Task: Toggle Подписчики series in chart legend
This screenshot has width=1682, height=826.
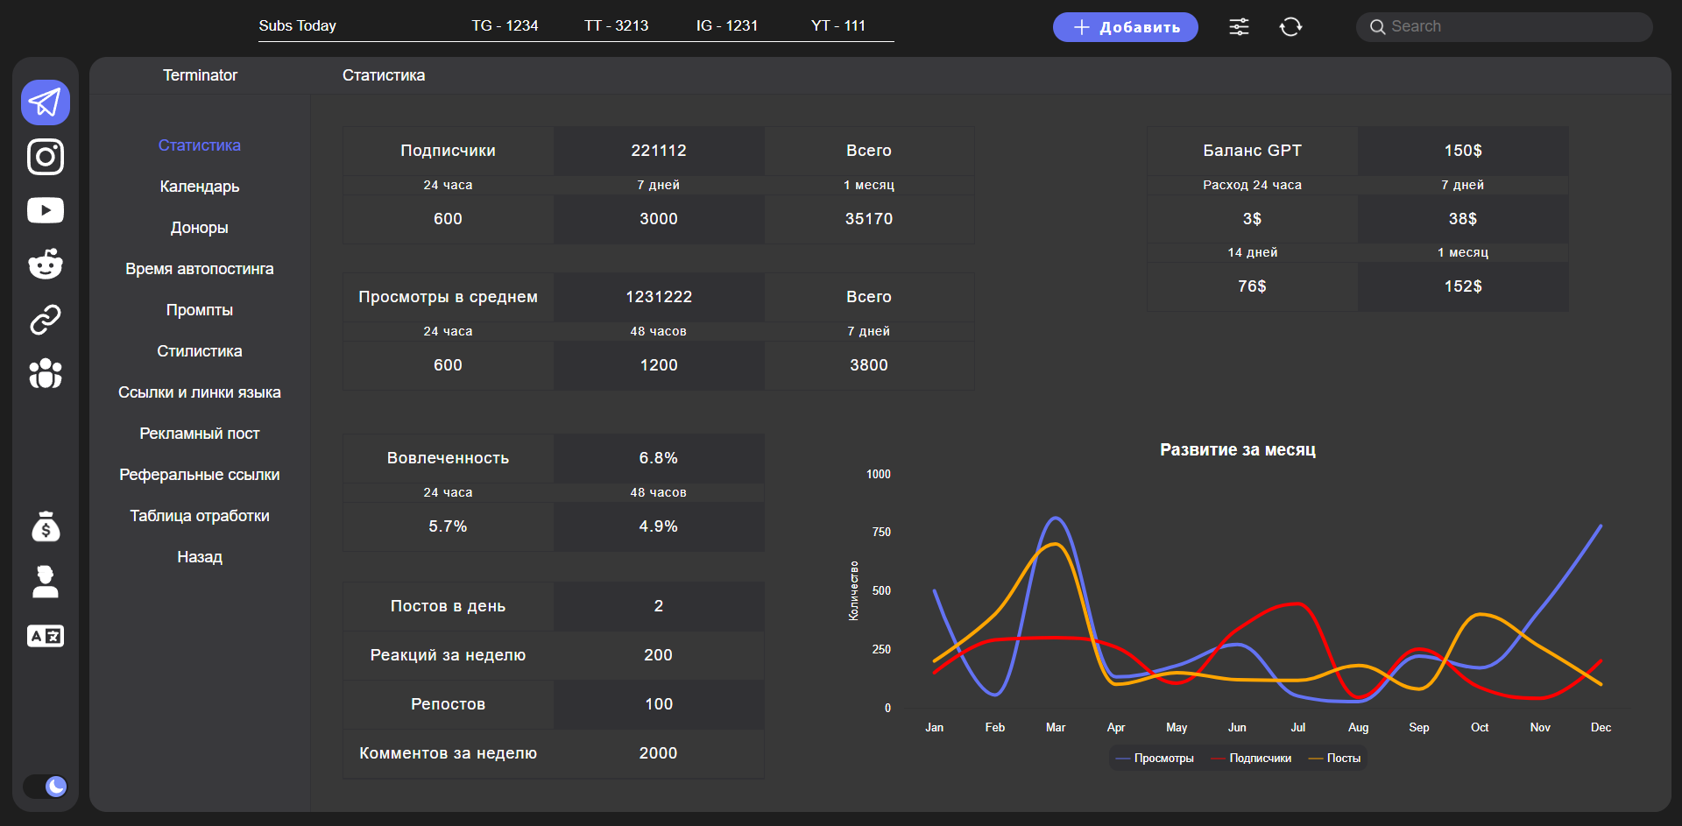Action: coord(1251,759)
